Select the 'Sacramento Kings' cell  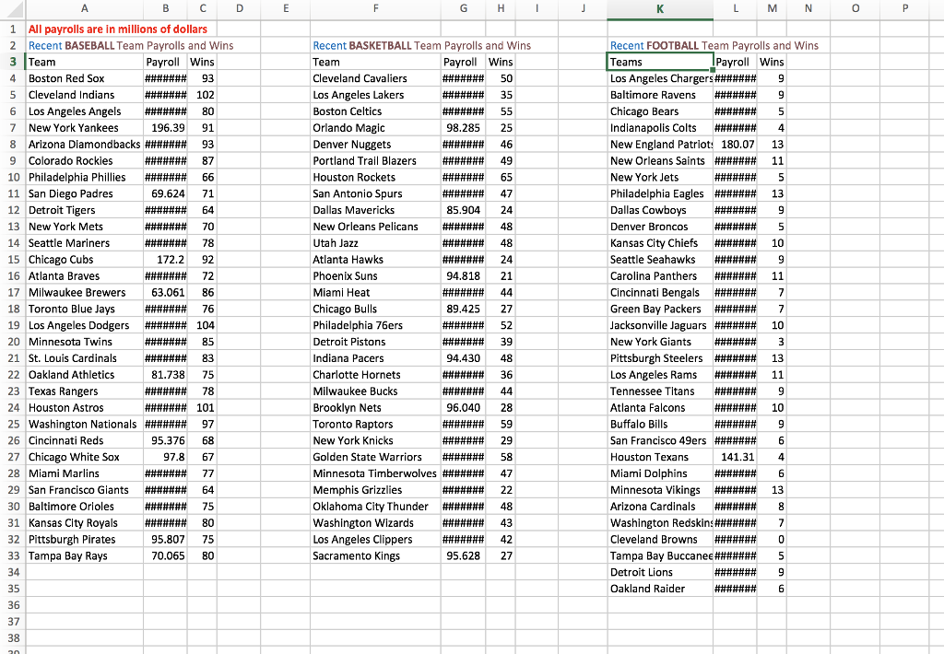click(x=376, y=556)
